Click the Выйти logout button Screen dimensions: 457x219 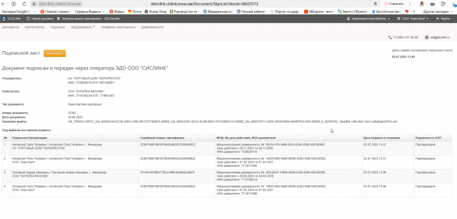point(443,18)
